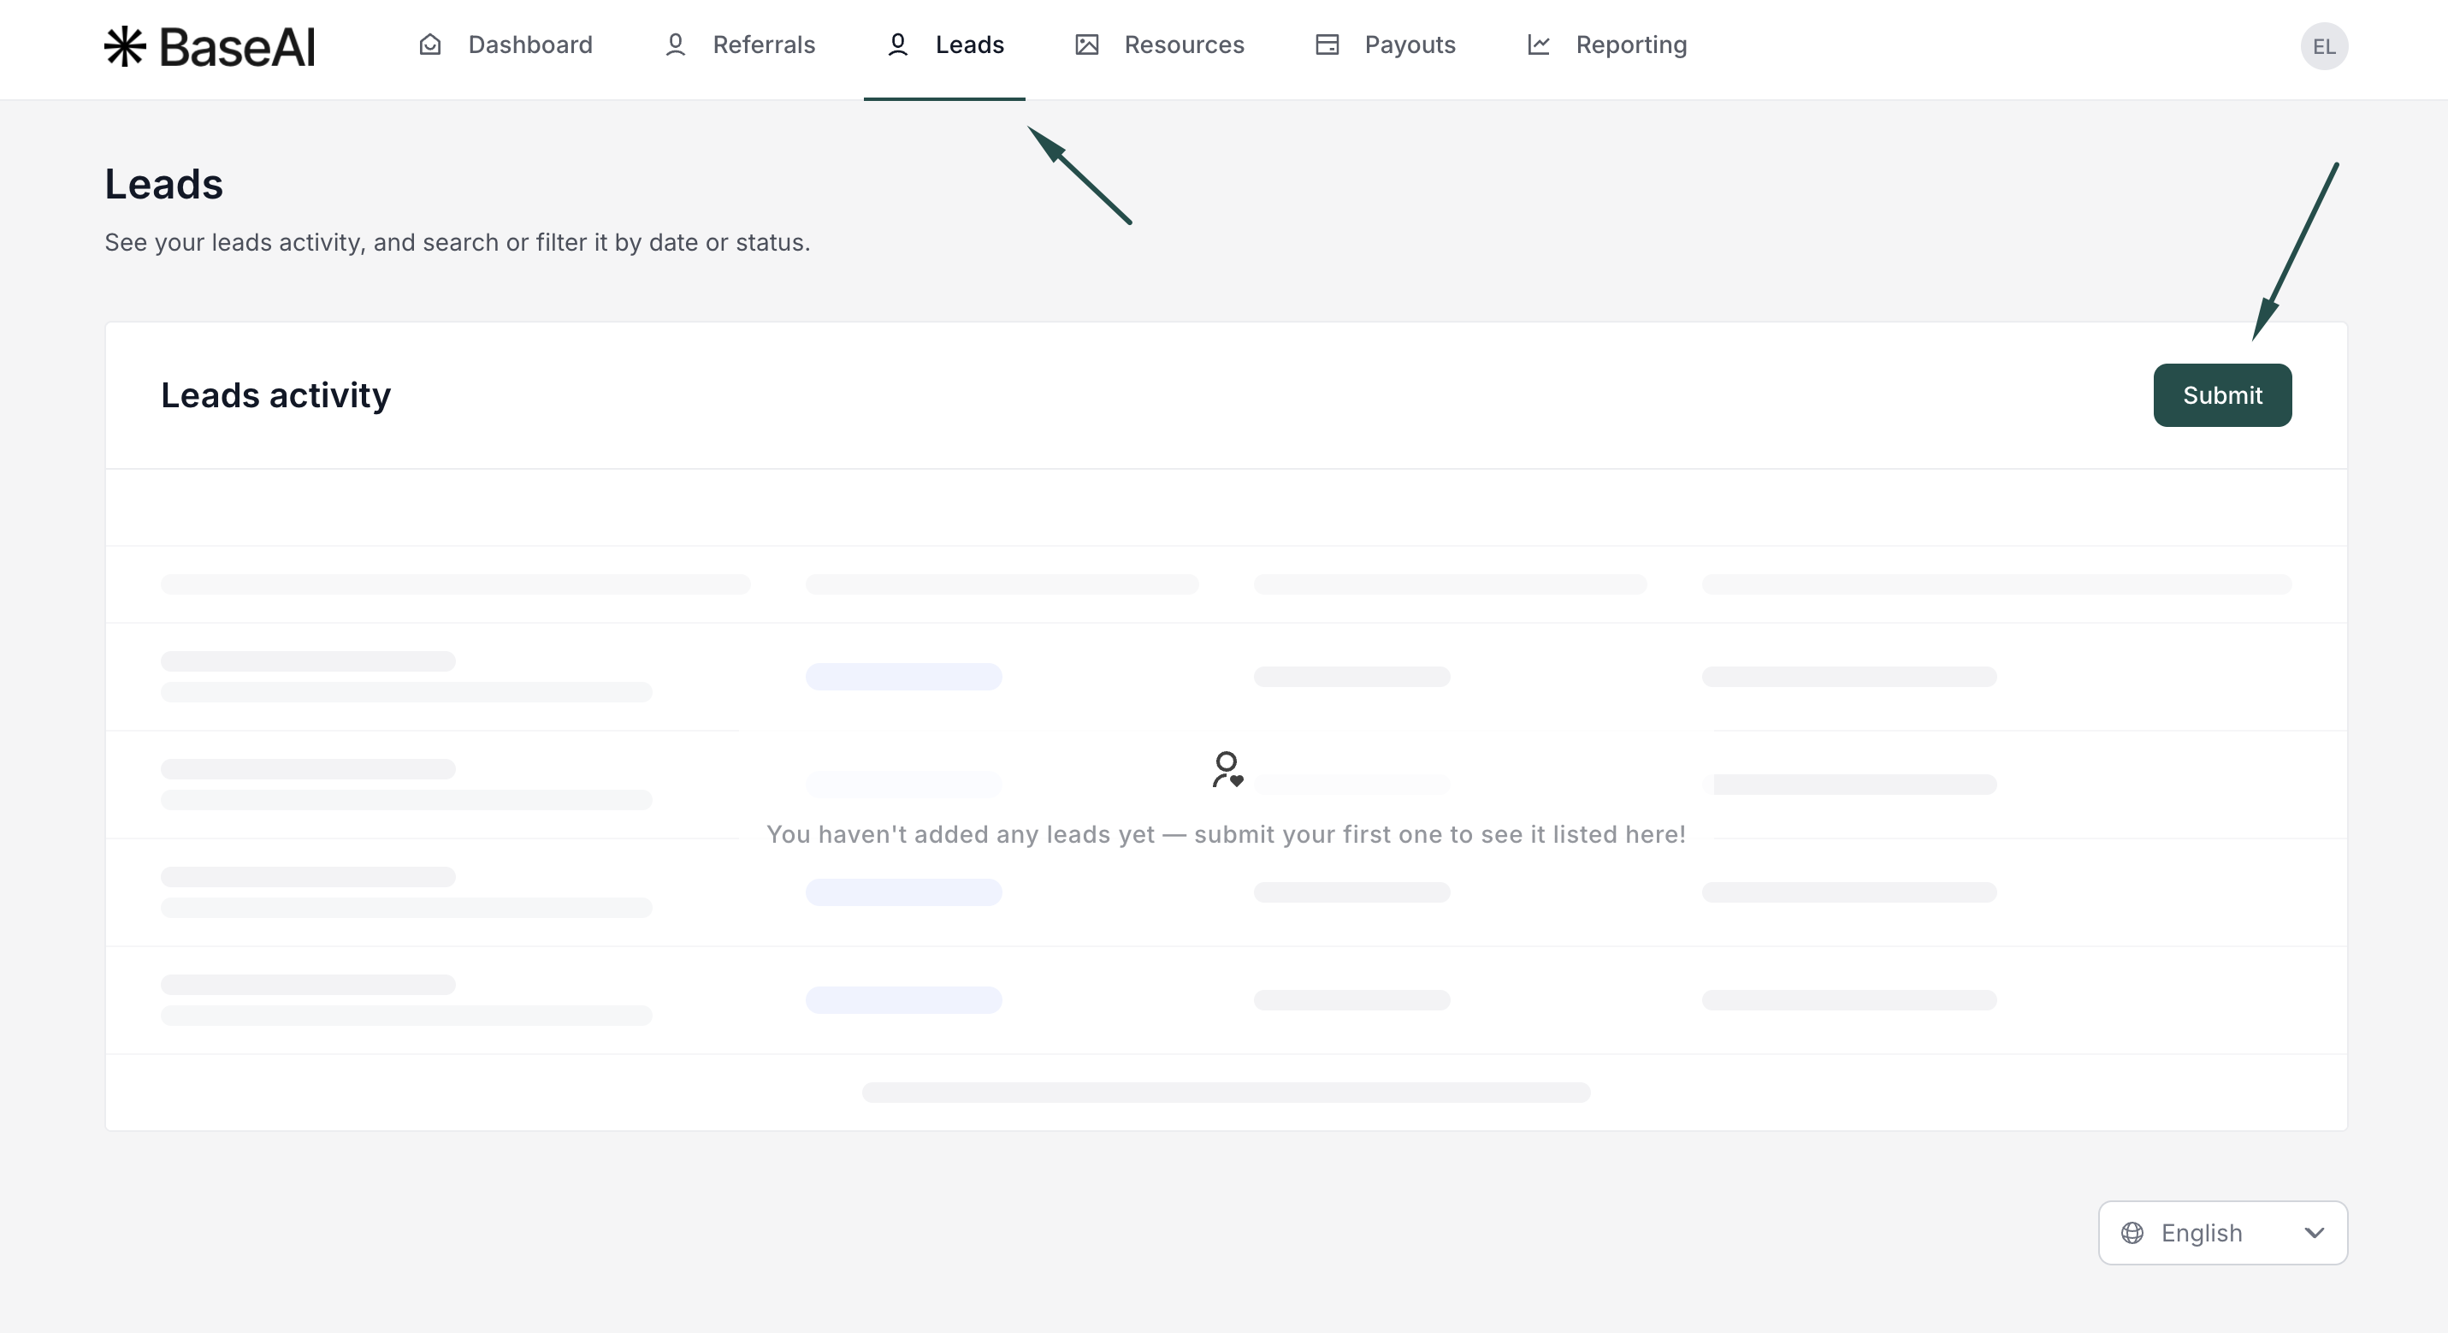Screen dimensions: 2448x1333
Task: Click the Resources image icon
Action: (x=1086, y=44)
